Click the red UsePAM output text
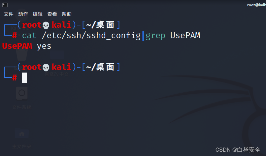Image resolution: width=266 pixels, height=156 pixels. coord(17,46)
